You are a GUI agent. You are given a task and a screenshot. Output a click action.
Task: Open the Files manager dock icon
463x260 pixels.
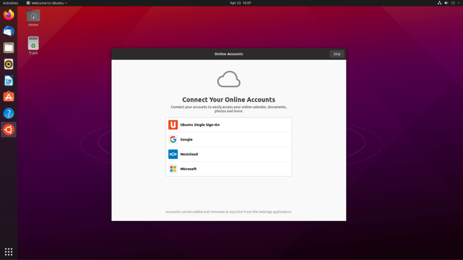(9, 48)
